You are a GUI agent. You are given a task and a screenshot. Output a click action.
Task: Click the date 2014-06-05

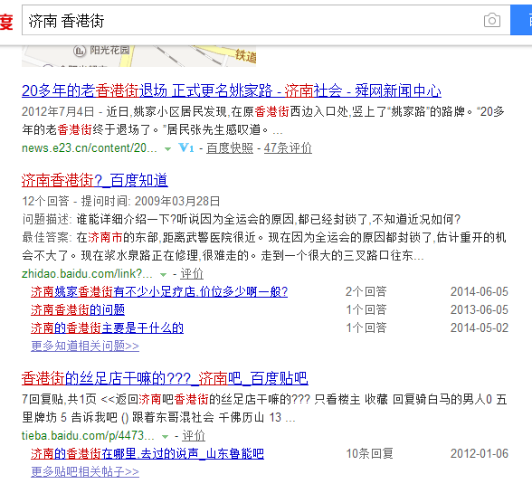(x=480, y=291)
